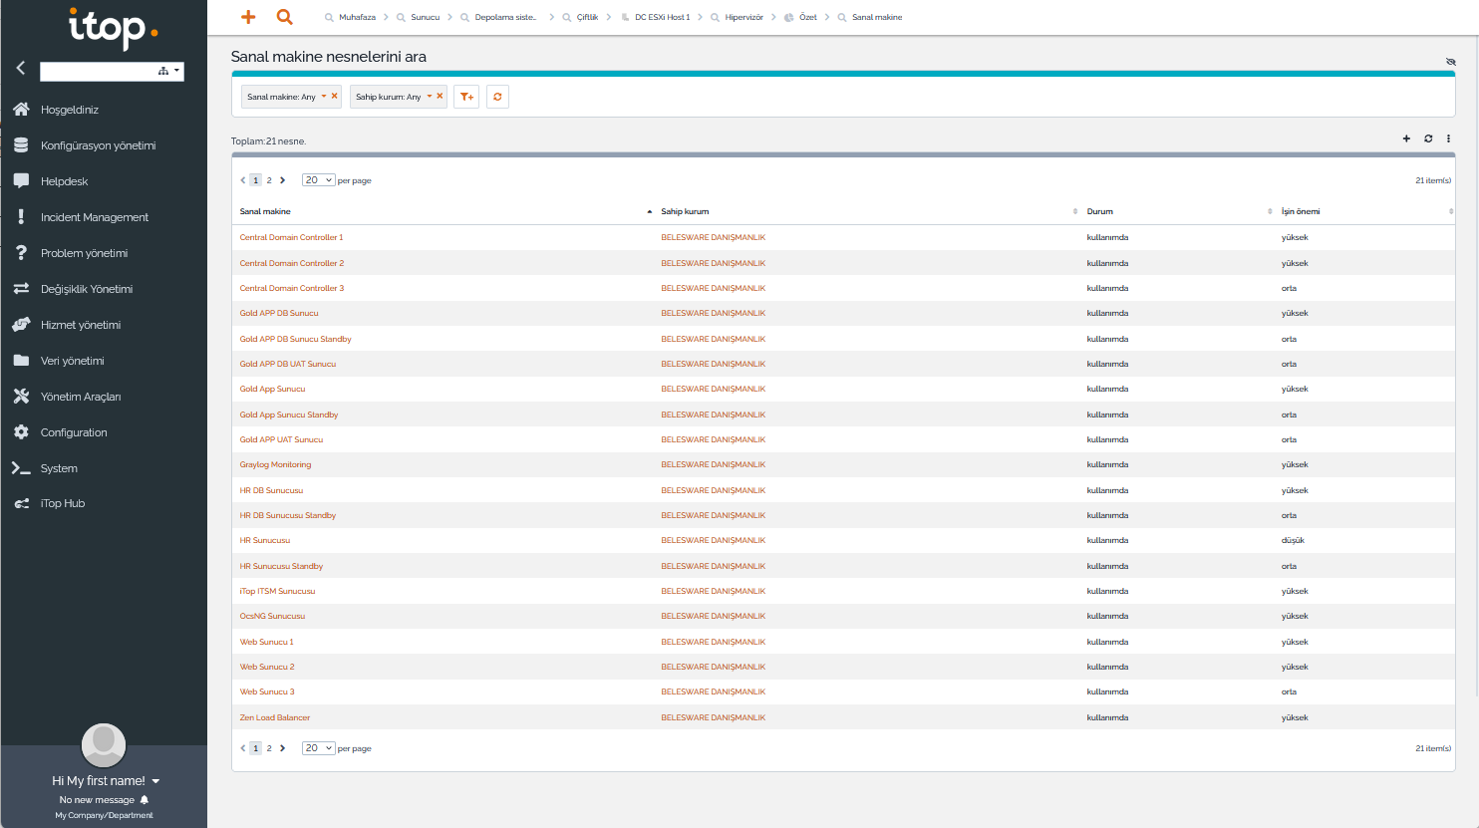Viewport: 1479px width, 828px height.
Task: Expand user menu next to Hi My first name
Action: (156, 781)
